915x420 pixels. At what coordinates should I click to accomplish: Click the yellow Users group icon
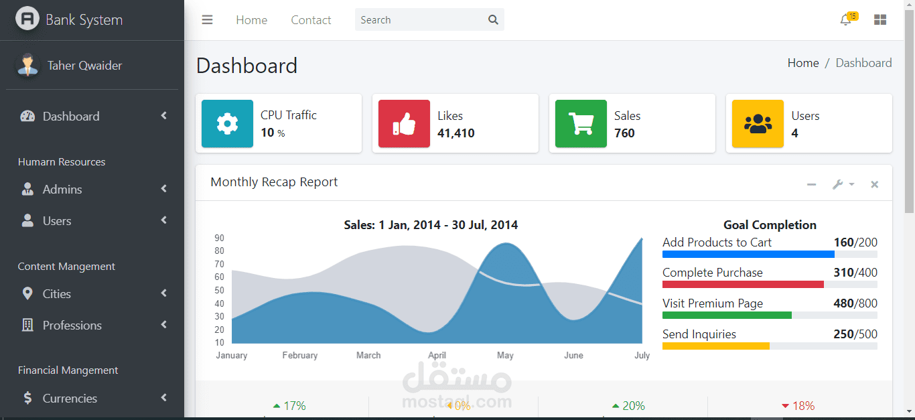tap(758, 123)
